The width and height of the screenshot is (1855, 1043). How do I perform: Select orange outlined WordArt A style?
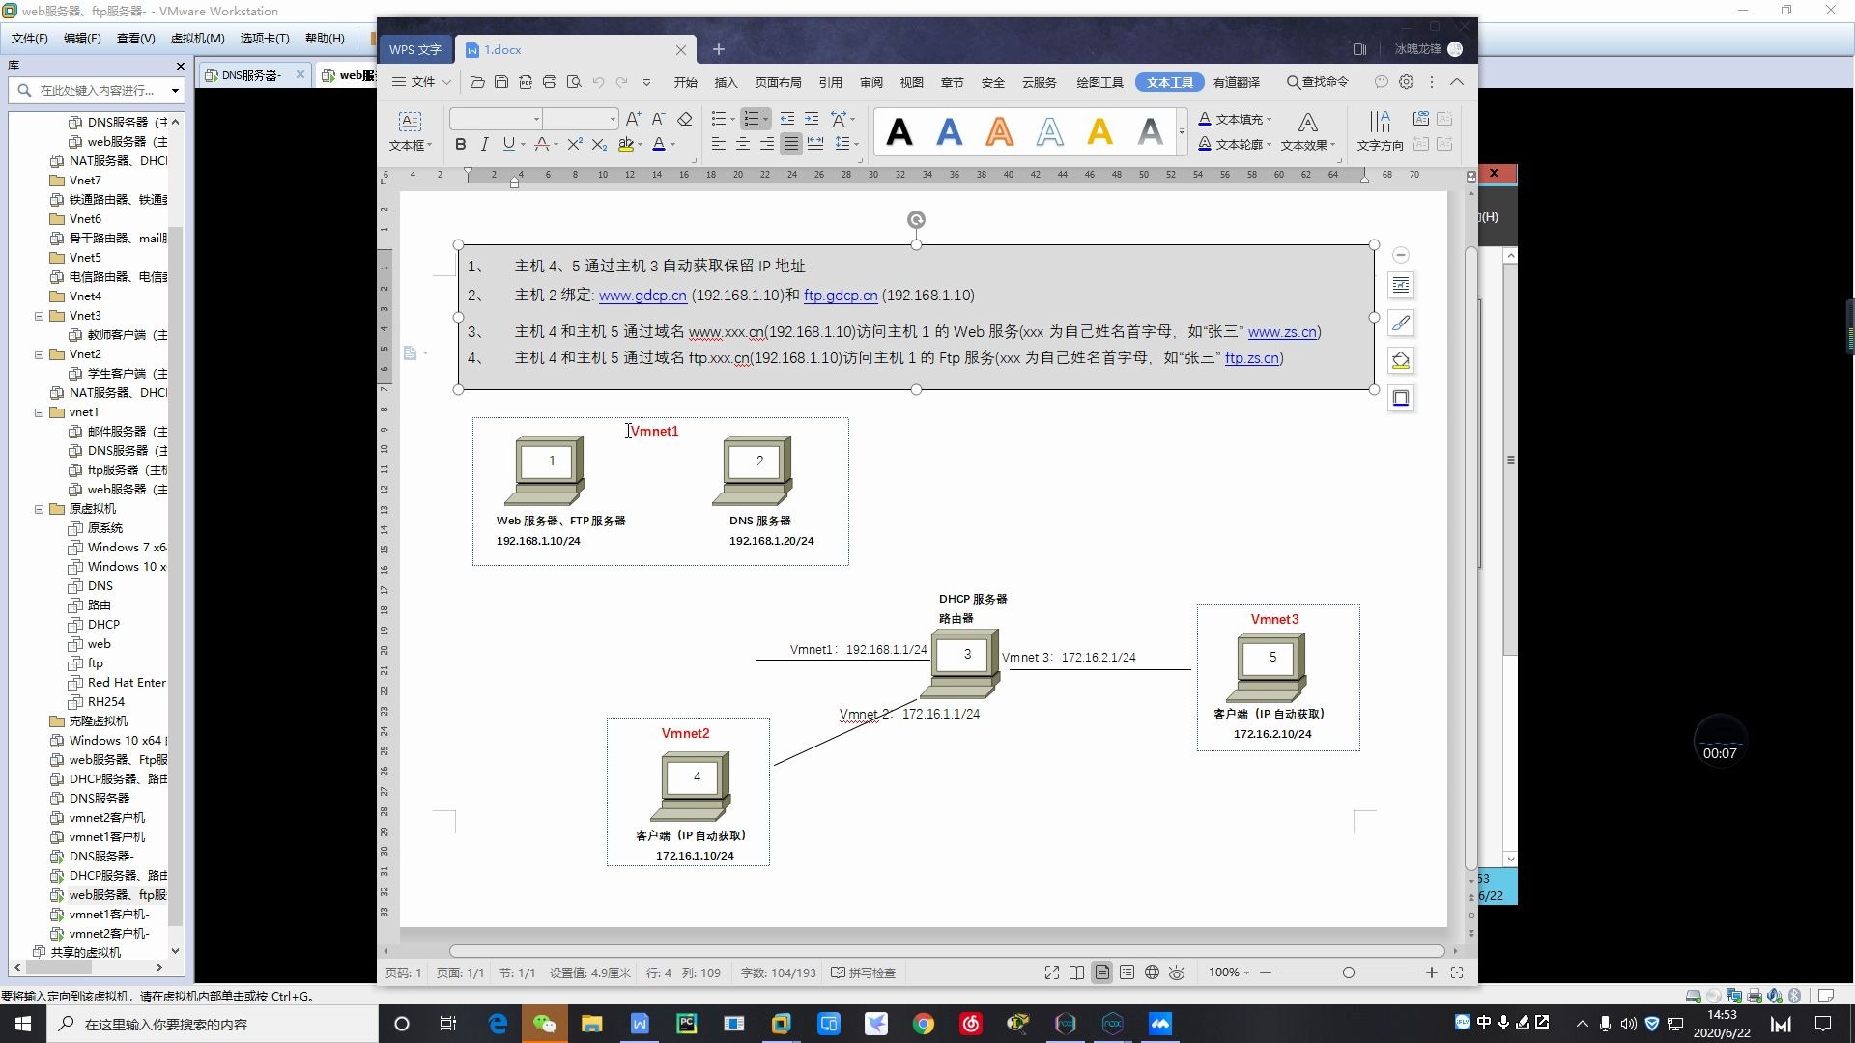1000,131
